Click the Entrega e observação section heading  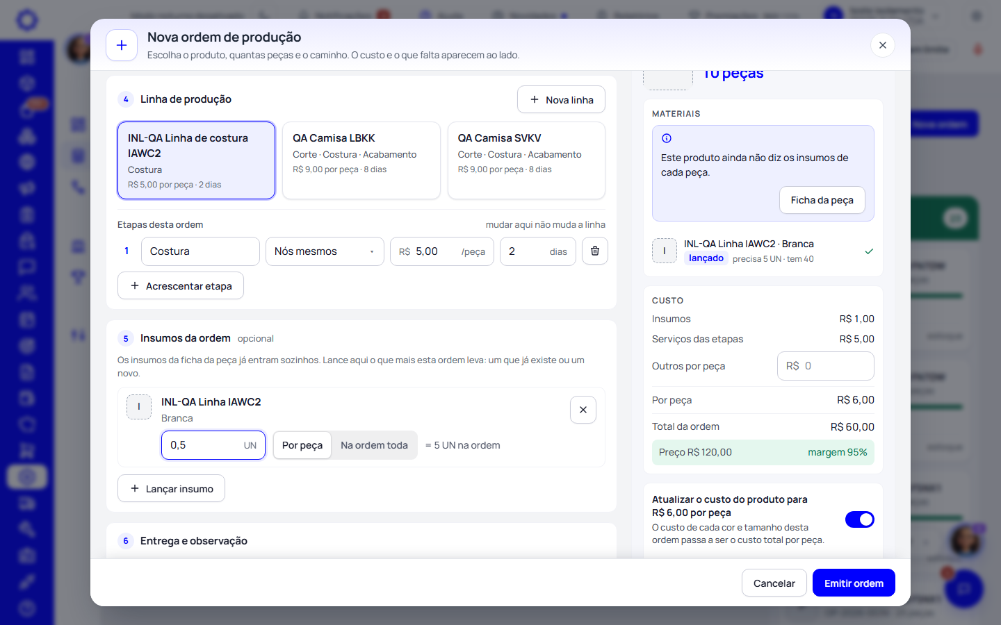click(194, 541)
